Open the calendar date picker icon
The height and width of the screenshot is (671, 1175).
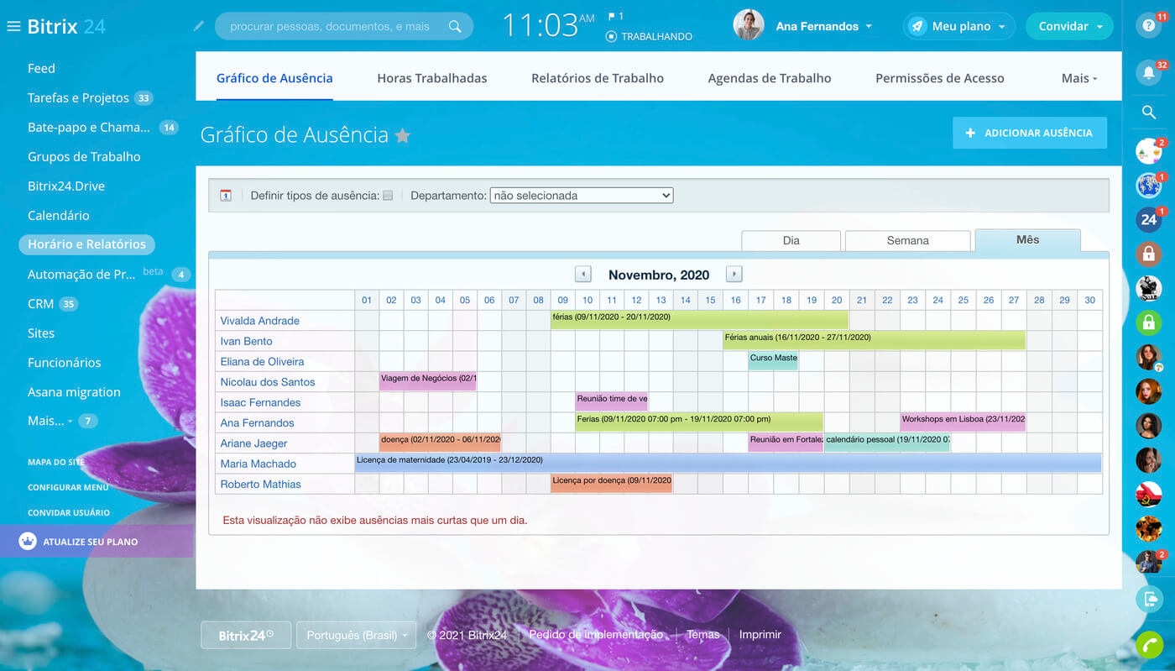(x=226, y=196)
